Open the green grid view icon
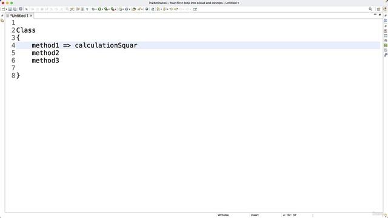This screenshot has height=218, width=388. [386, 45]
